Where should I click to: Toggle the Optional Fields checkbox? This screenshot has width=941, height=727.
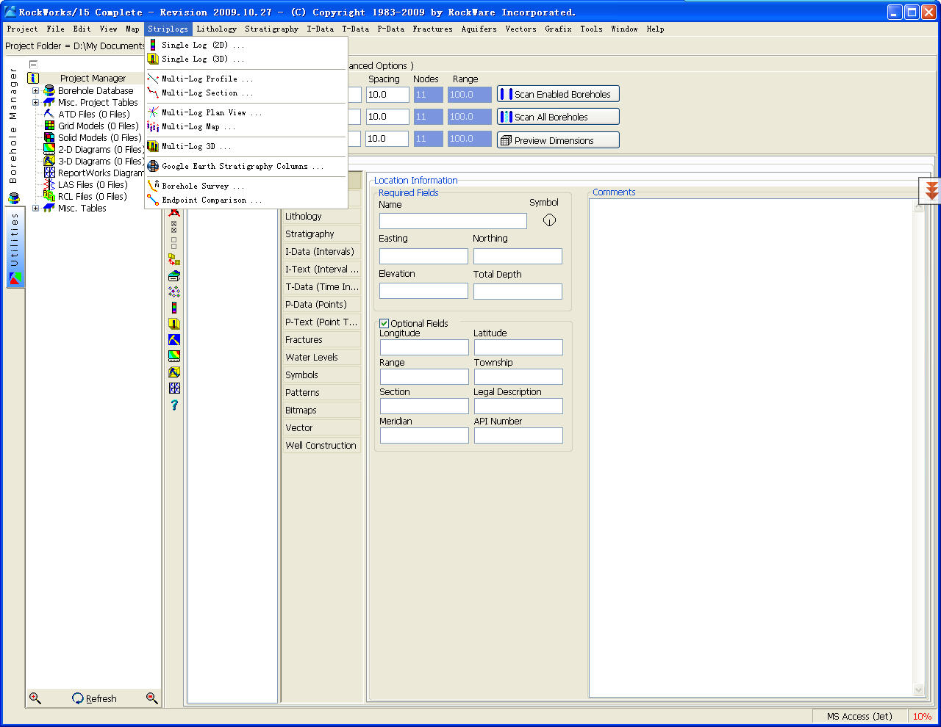(384, 323)
